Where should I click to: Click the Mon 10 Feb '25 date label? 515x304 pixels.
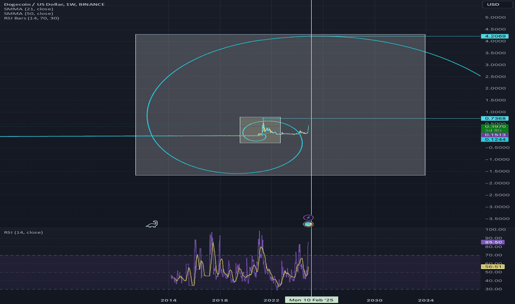pos(311,300)
